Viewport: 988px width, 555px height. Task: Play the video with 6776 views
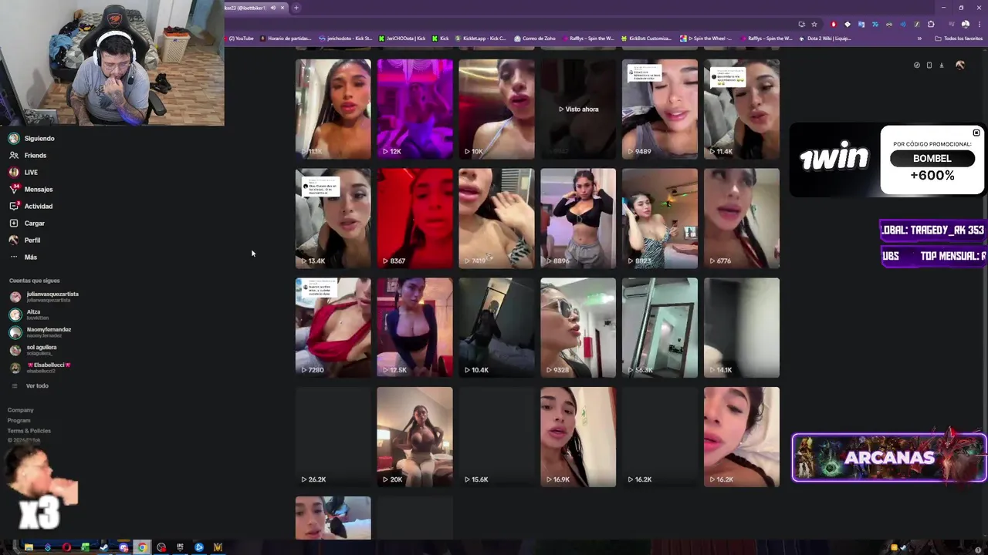click(x=742, y=219)
